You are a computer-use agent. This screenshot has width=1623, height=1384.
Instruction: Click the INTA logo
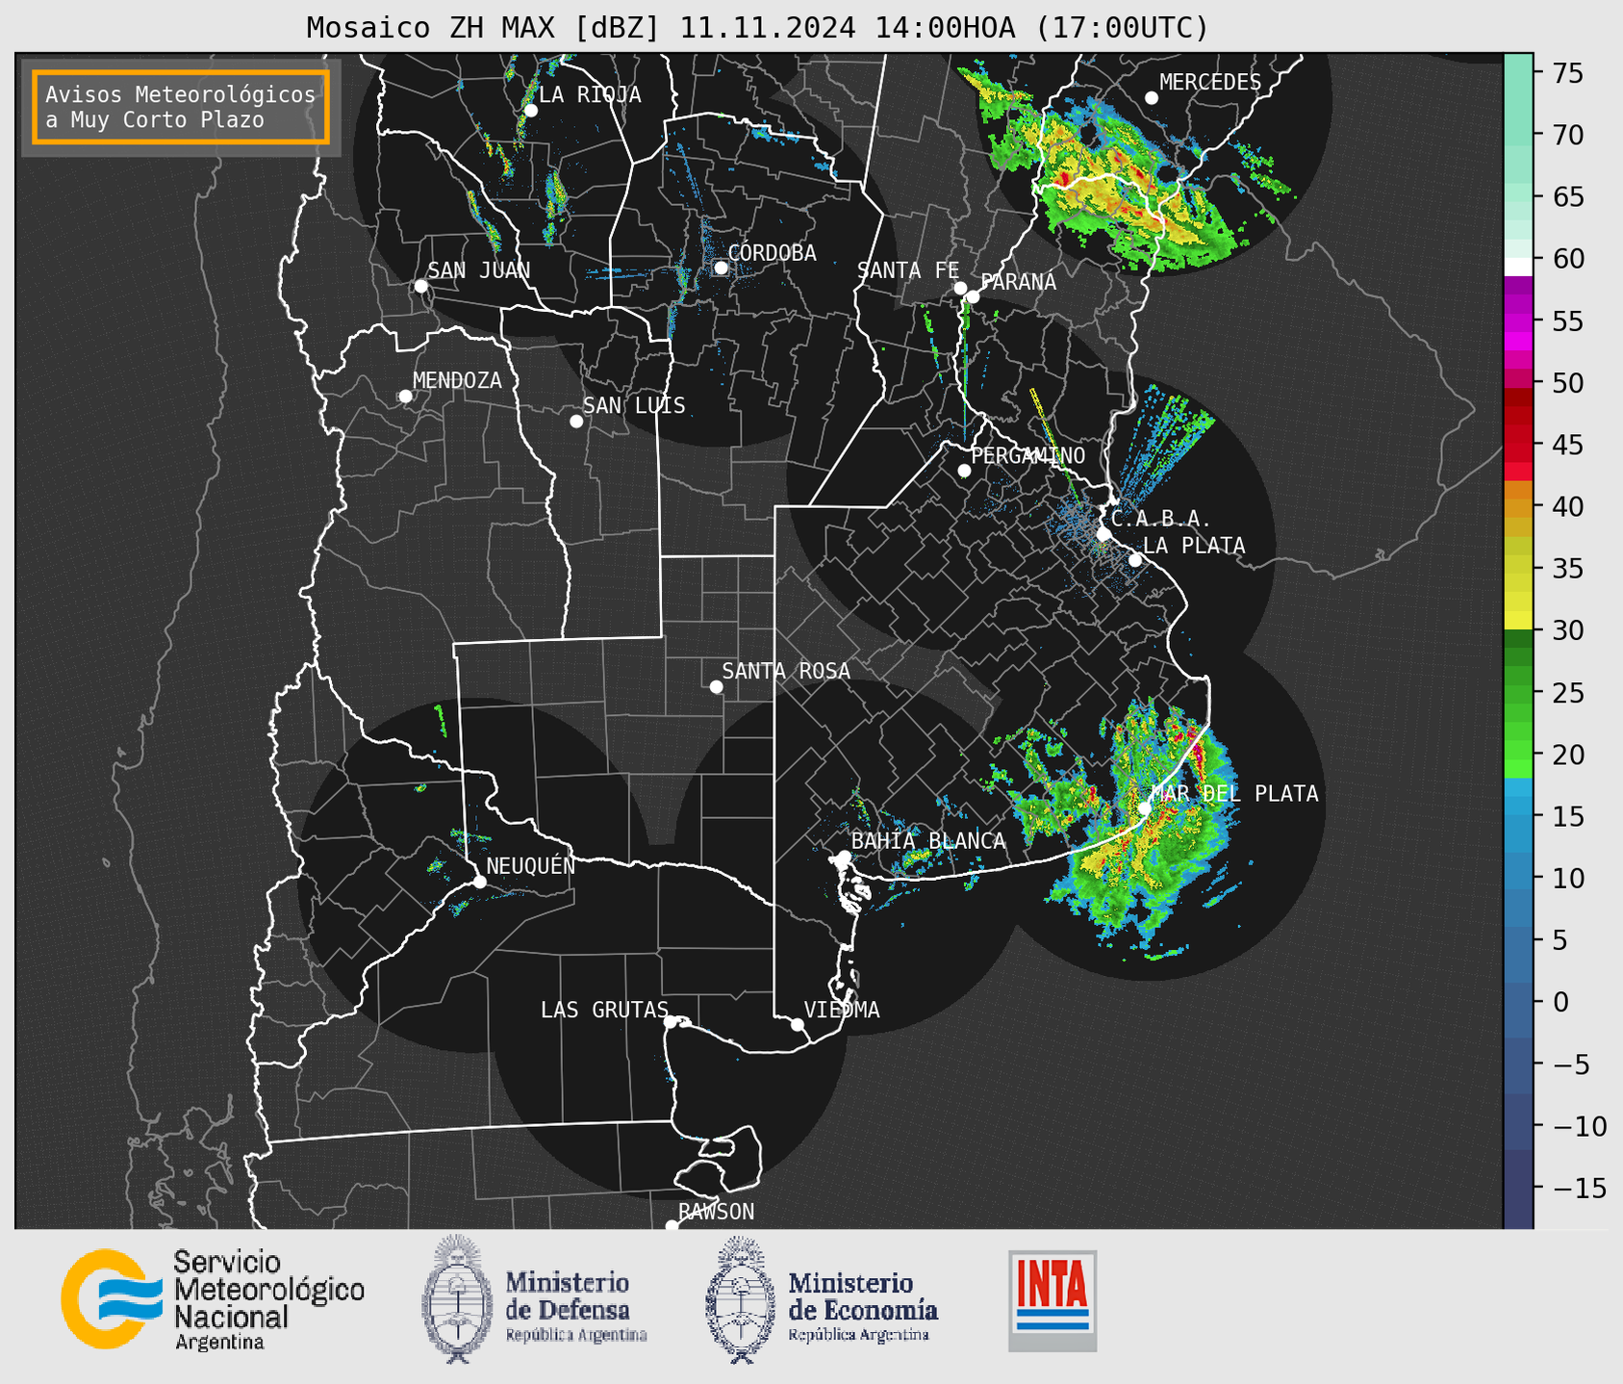tap(1052, 1300)
